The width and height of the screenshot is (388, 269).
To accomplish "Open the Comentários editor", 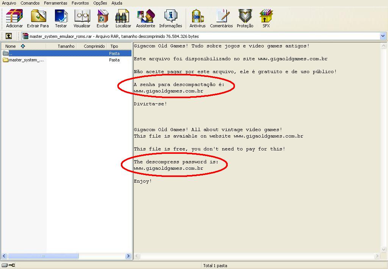I will tap(221, 19).
